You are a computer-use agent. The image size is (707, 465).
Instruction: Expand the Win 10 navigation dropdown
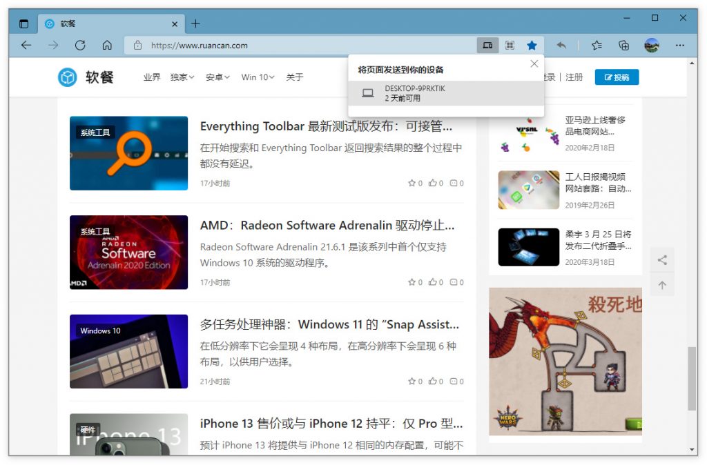click(257, 77)
